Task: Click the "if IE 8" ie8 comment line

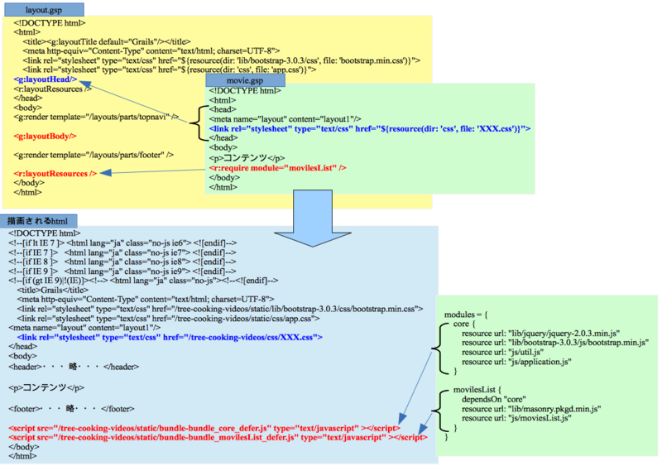Action: 122,262
